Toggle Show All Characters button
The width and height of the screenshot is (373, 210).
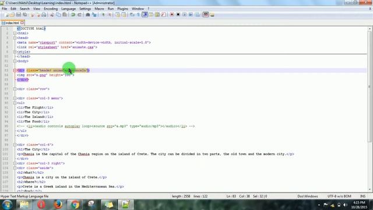point(138,15)
